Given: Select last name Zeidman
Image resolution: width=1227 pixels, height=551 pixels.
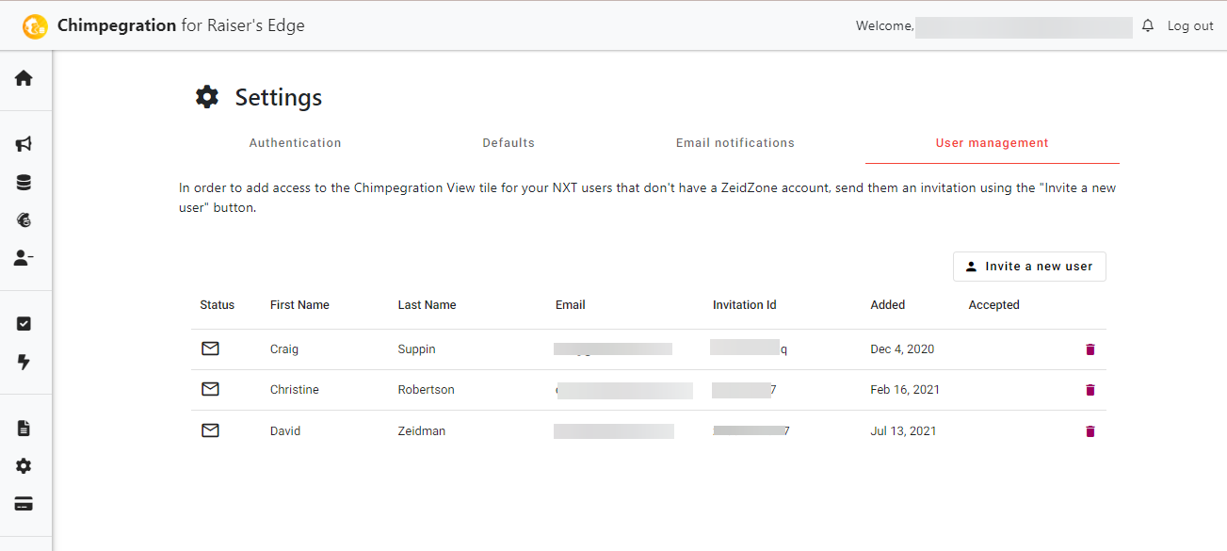Looking at the screenshot, I should point(422,431).
